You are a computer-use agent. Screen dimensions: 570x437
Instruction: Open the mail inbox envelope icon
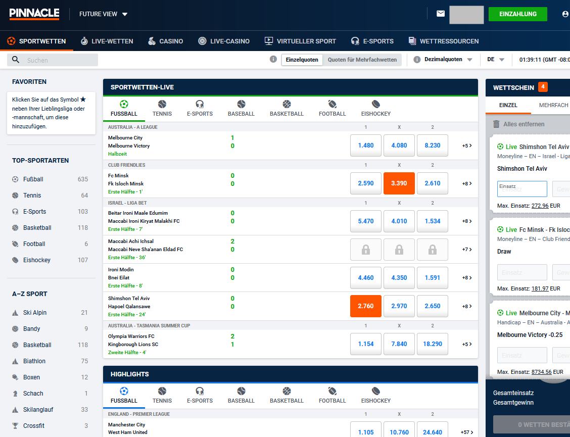pos(441,14)
